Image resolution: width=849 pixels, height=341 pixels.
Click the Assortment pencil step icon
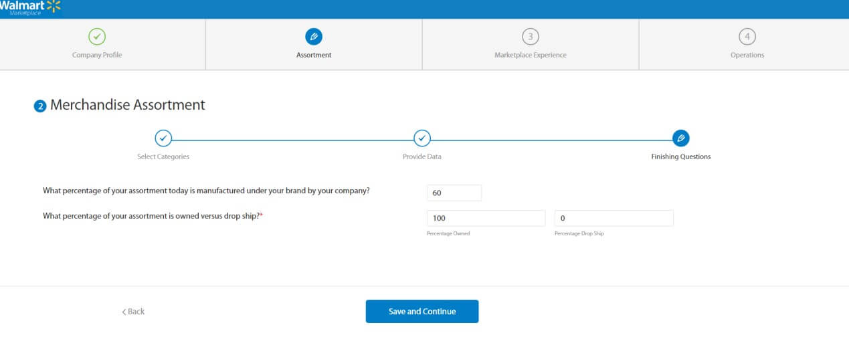coord(313,36)
